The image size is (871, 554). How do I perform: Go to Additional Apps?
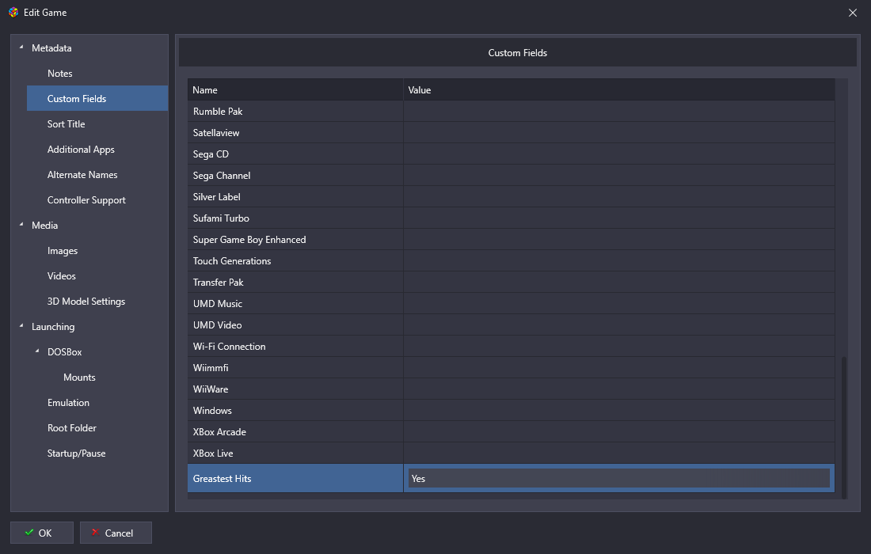81,150
